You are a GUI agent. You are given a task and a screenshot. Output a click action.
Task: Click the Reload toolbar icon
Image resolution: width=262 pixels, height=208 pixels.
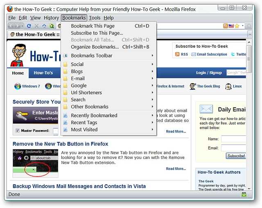[29, 26]
